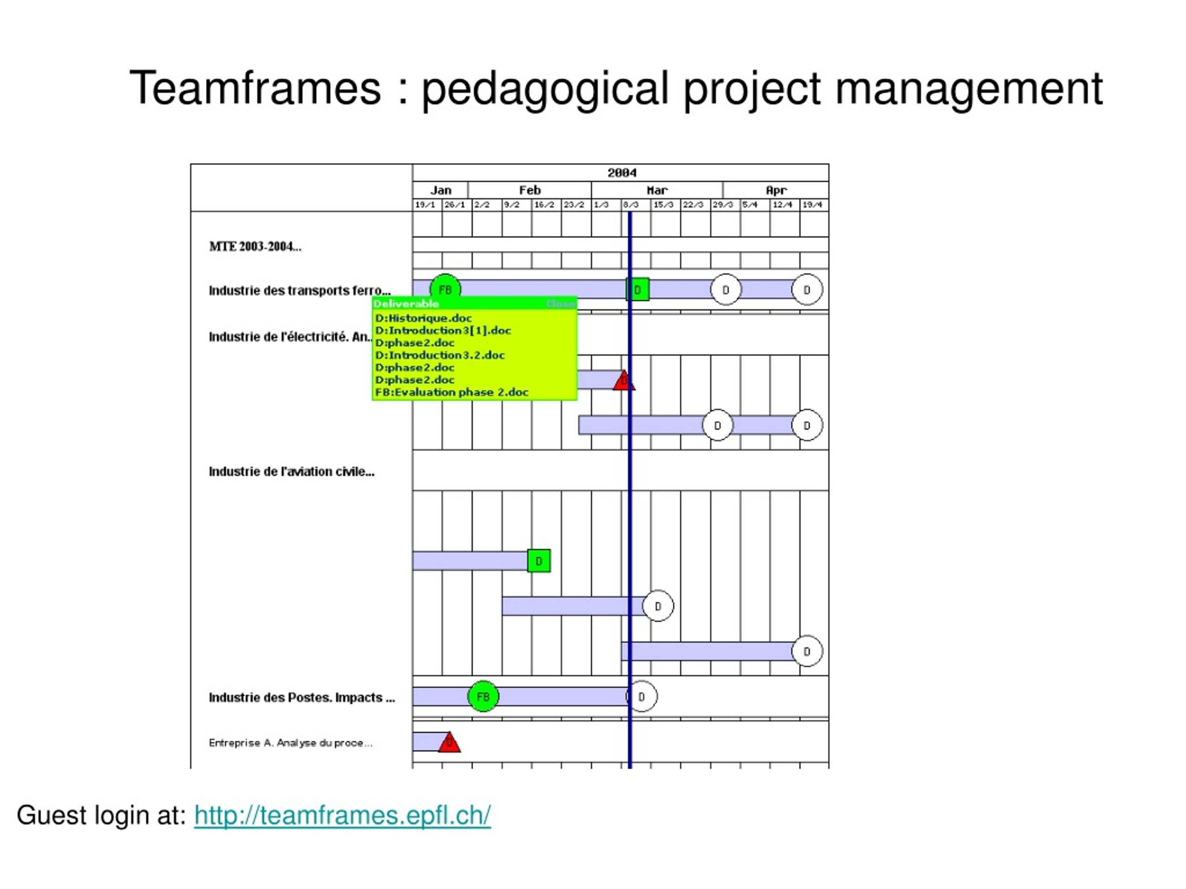Click the green FB circle on Postes row

(x=483, y=696)
